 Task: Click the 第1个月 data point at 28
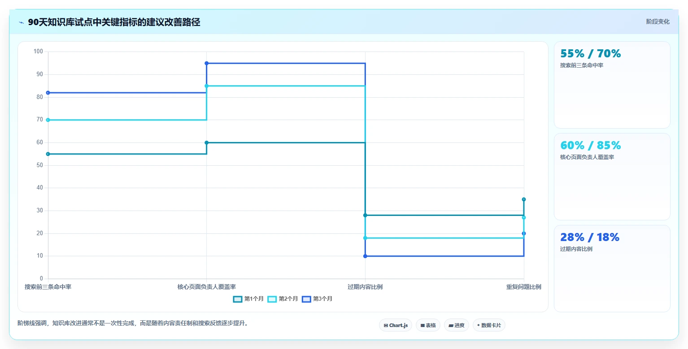pyautogui.click(x=365, y=215)
